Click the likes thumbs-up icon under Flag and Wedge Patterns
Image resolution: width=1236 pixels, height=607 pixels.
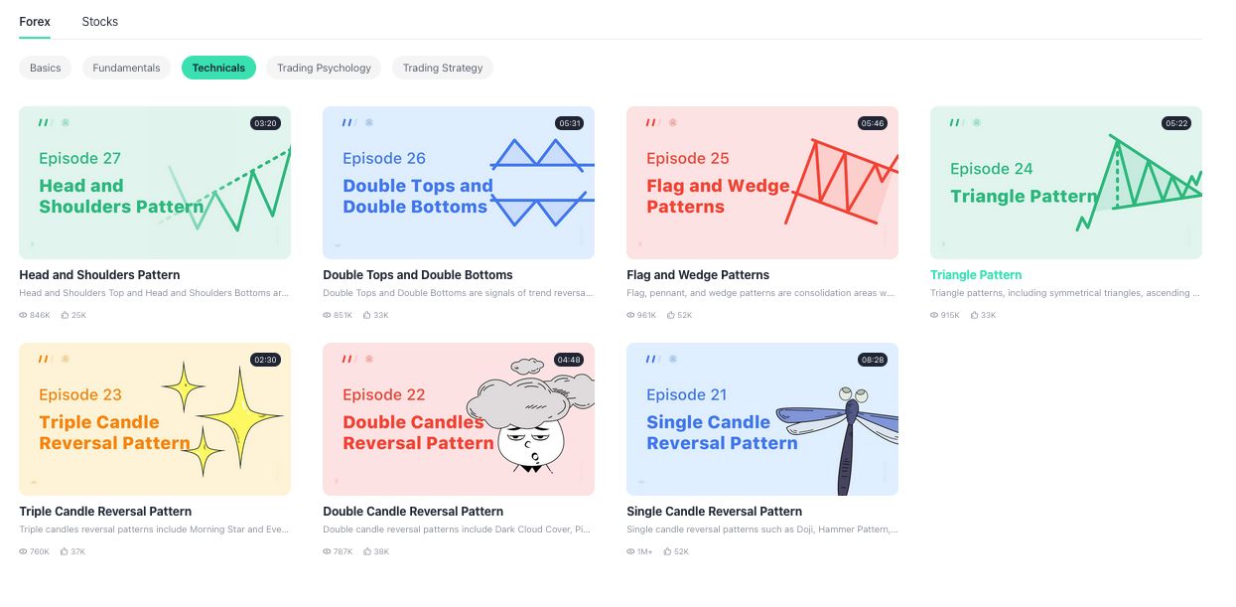[x=671, y=315]
